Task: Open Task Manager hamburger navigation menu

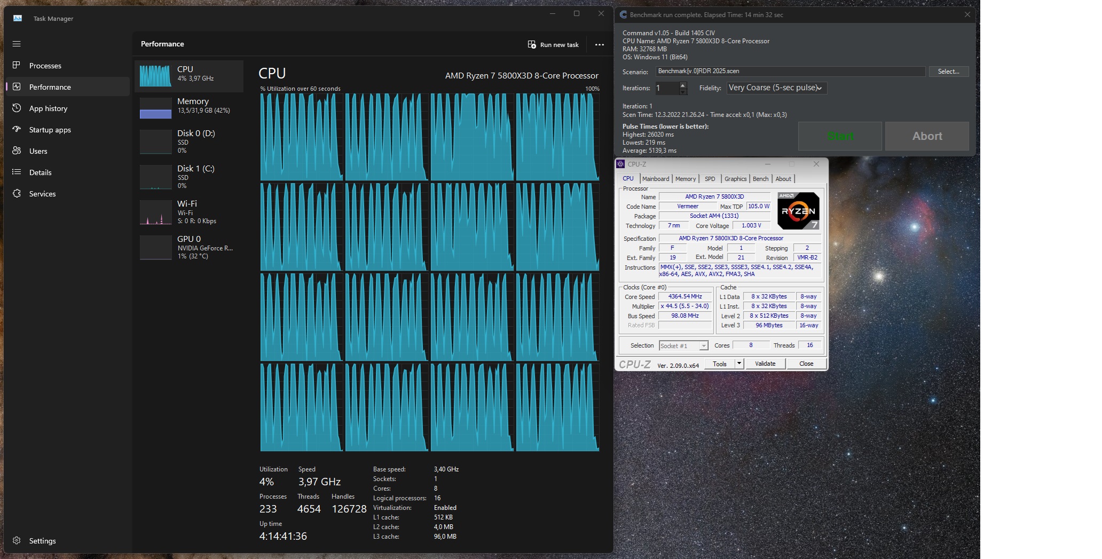Action: 17,44
